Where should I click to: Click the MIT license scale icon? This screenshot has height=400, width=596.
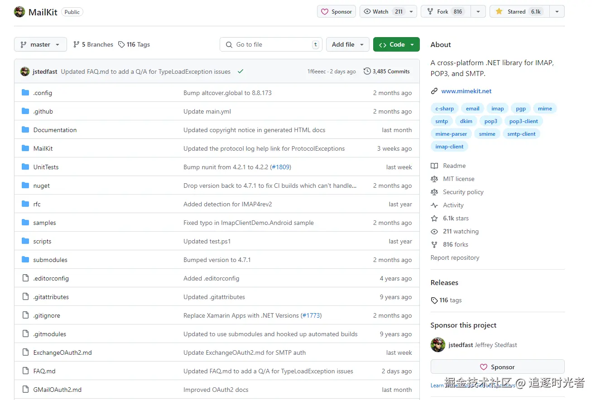434,179
